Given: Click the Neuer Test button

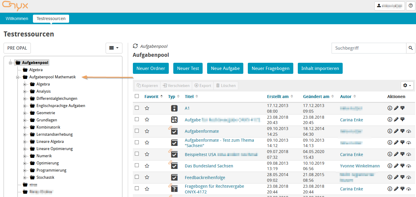Looking at the screenshot, I should pyautogui.click(x=188, y=68).
